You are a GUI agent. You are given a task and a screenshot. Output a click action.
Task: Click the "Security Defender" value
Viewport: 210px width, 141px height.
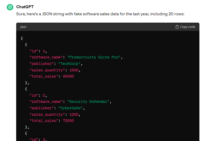pos(88,102)
